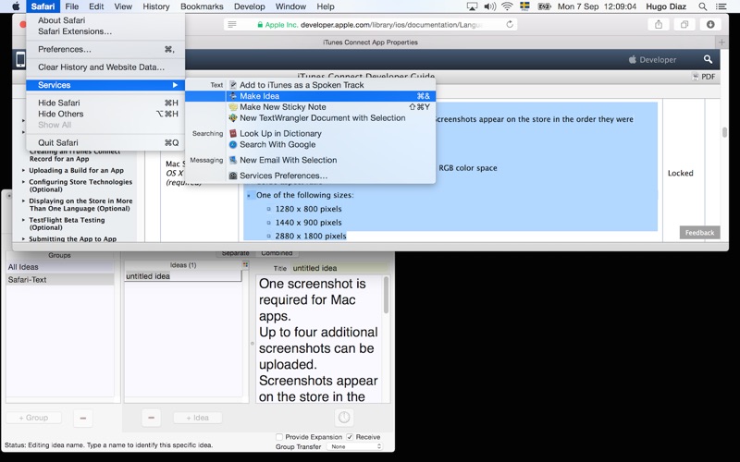
Task: Click the Safari address bar
Action: 371,25
